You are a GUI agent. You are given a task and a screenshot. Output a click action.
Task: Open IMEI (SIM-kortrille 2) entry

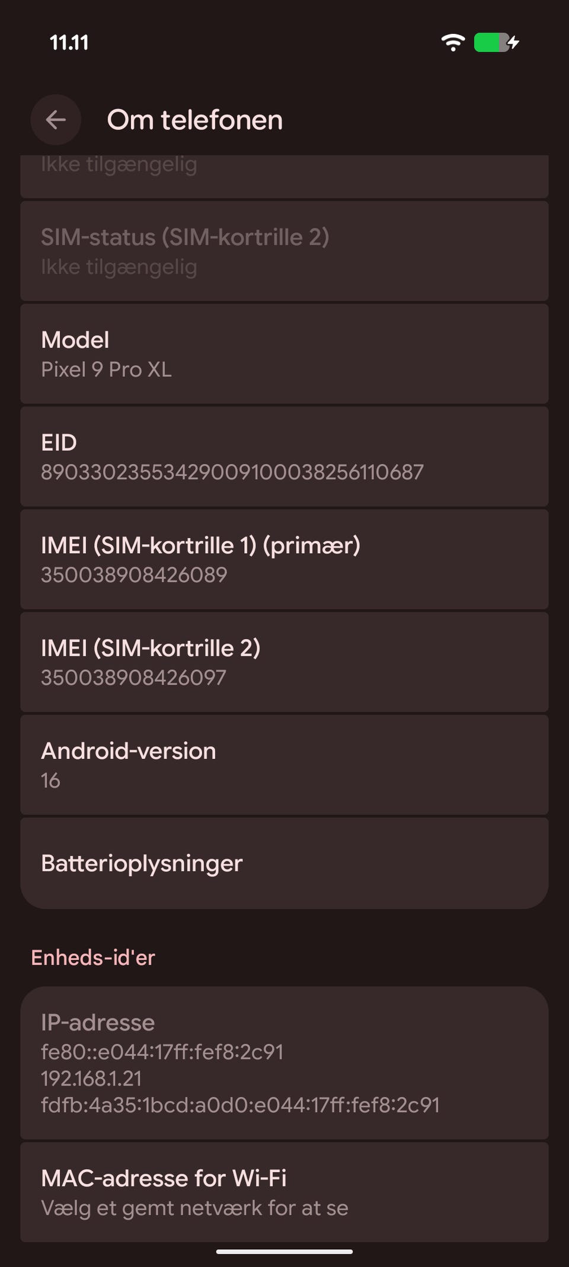tap(284, 662)
